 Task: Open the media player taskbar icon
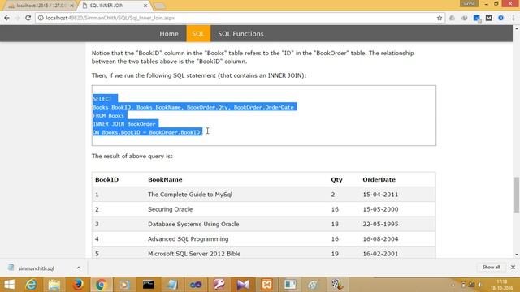pyautogui.click(x=124, y=285)
